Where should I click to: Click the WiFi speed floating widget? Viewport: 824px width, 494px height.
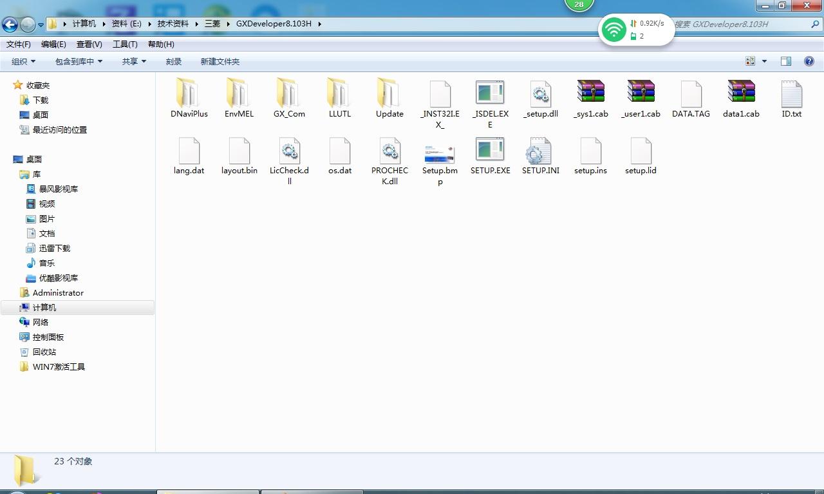(x=637, y=30)
